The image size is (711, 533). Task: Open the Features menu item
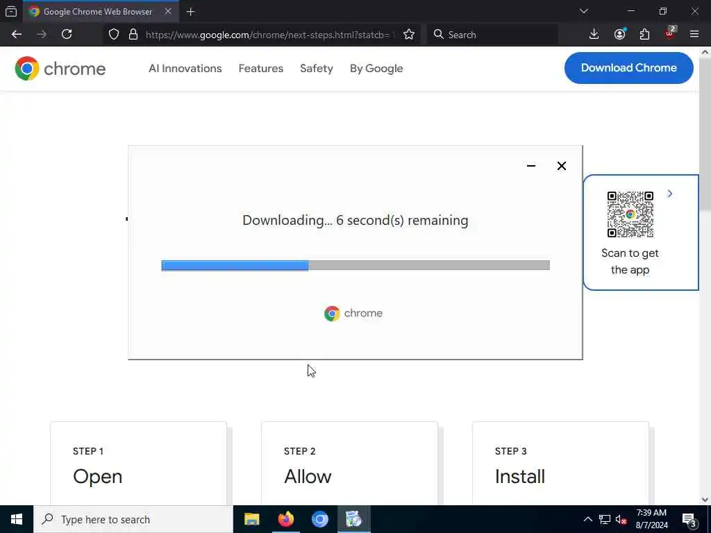click(261, 69)
